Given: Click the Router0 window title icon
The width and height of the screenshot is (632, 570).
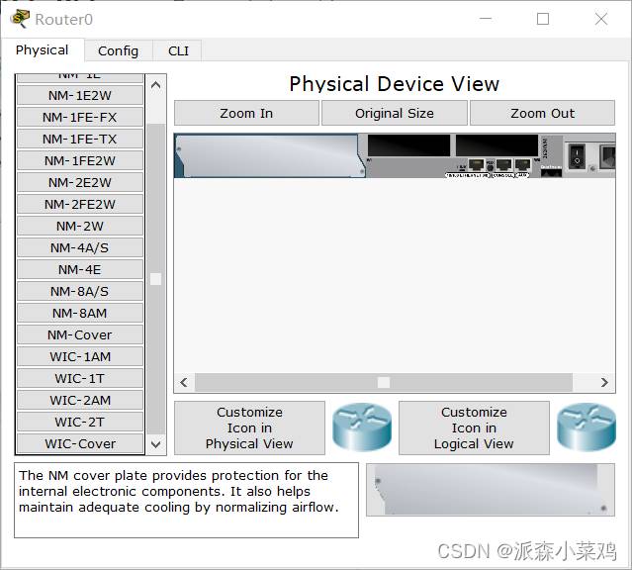Looking at the screenshot, I should click(x=20, y=19).
